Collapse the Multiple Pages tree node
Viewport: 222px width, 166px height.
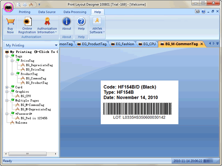pos(7,101)
